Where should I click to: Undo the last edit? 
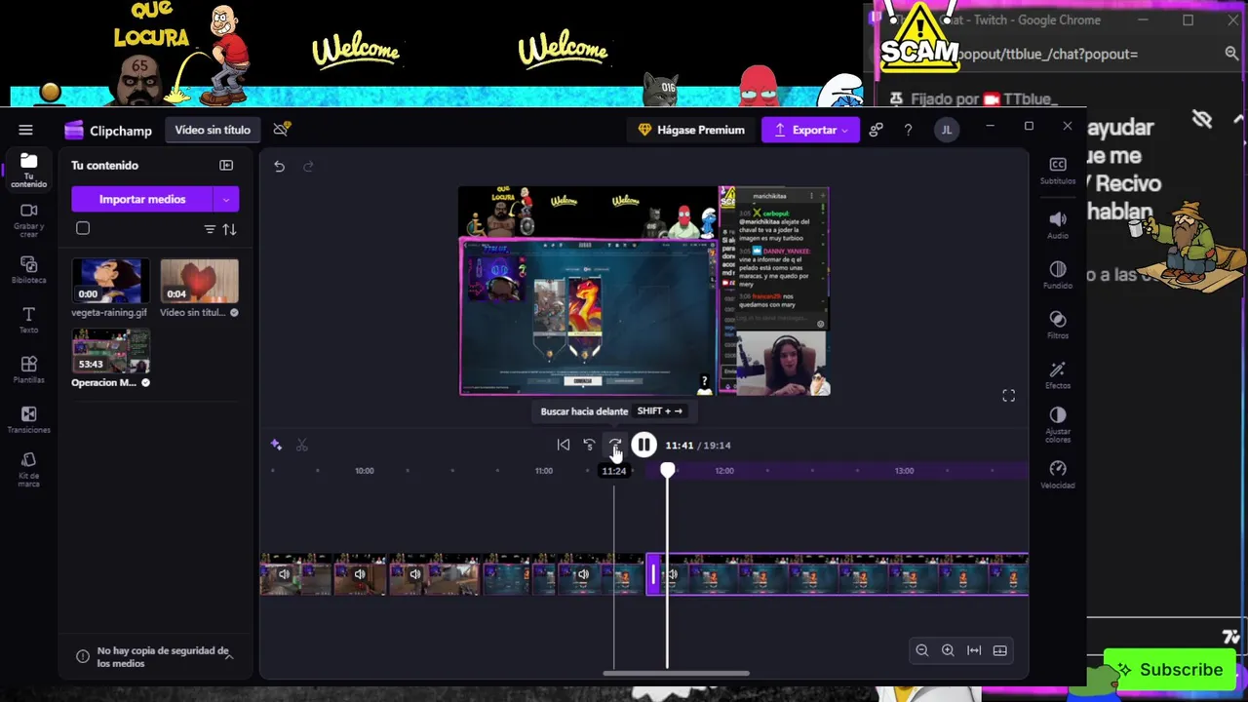coord(279,167)
